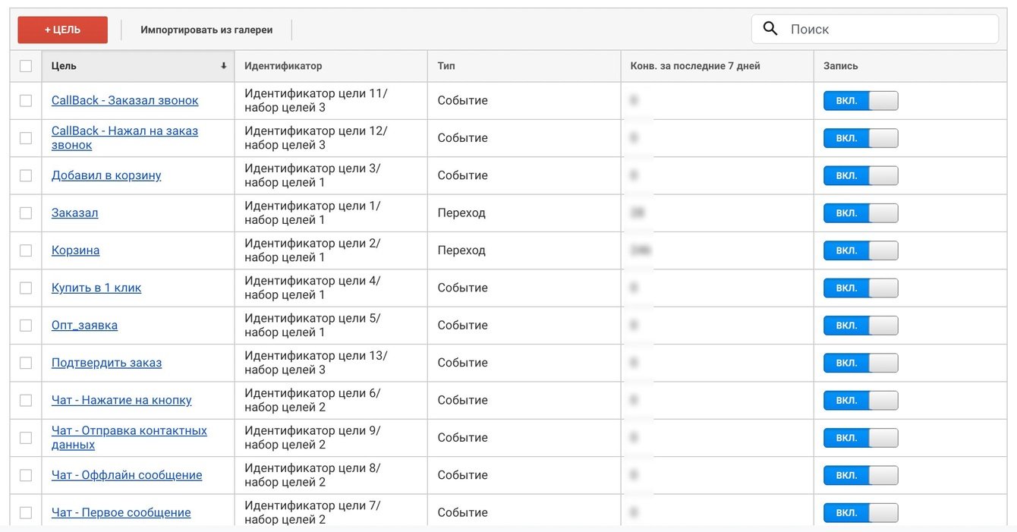Open the Чат - Нажатие на кнопку link
The height and width of the screenshot is (532, 1017).
tap(121, 400)
